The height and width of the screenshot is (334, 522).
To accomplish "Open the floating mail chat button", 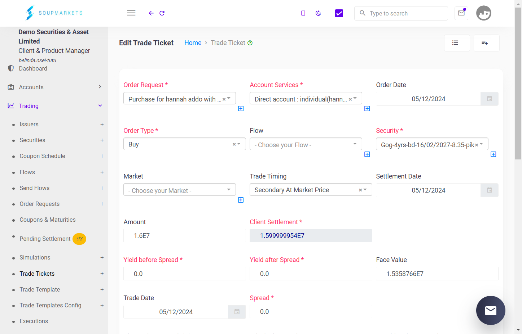I will [x=491, y=310].
